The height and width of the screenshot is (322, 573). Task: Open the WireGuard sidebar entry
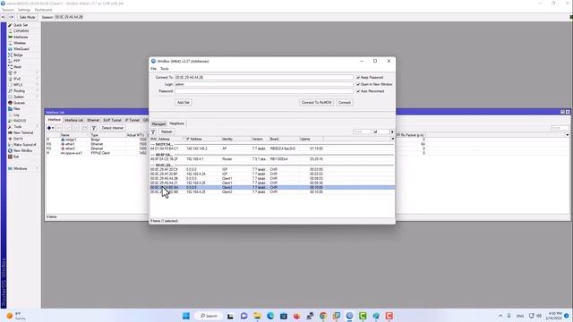click(21, 49)
